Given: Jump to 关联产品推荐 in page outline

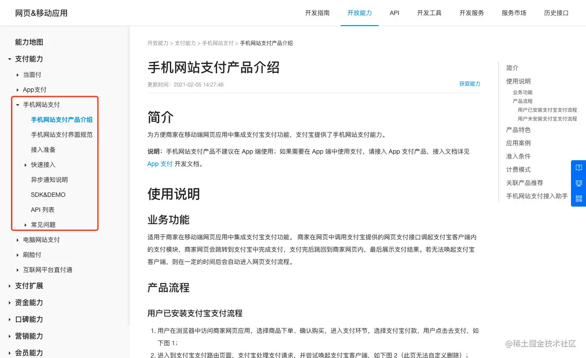Looking at the screenshot, I should click(525, 183).
